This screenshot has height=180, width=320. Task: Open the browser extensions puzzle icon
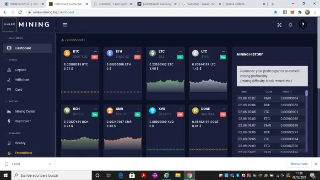click(x=300, y=12)
